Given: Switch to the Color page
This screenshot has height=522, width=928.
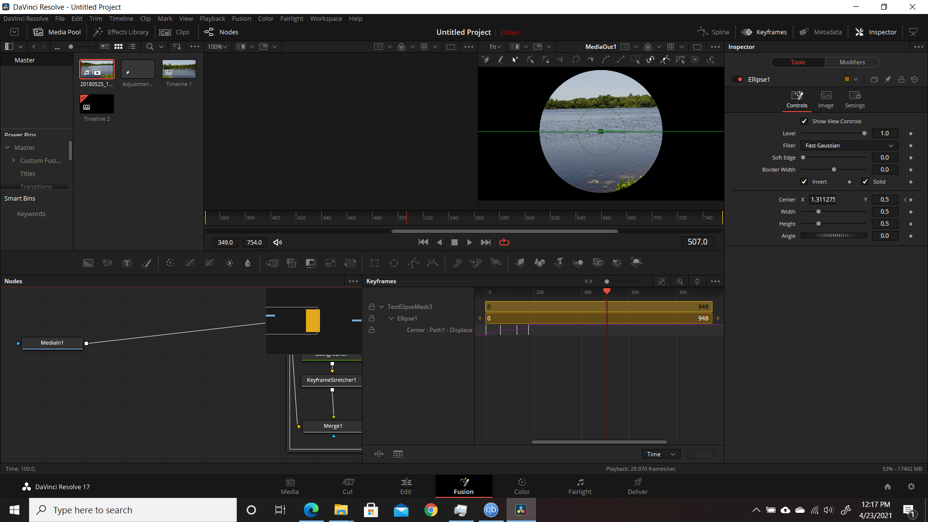Looking at the screenshot, I should [x=522, y=486].
